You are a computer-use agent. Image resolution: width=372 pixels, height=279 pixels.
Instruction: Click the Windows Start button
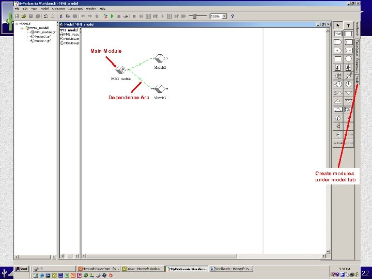21,269
